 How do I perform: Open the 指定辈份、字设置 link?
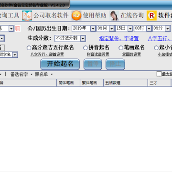pos(119,39)
